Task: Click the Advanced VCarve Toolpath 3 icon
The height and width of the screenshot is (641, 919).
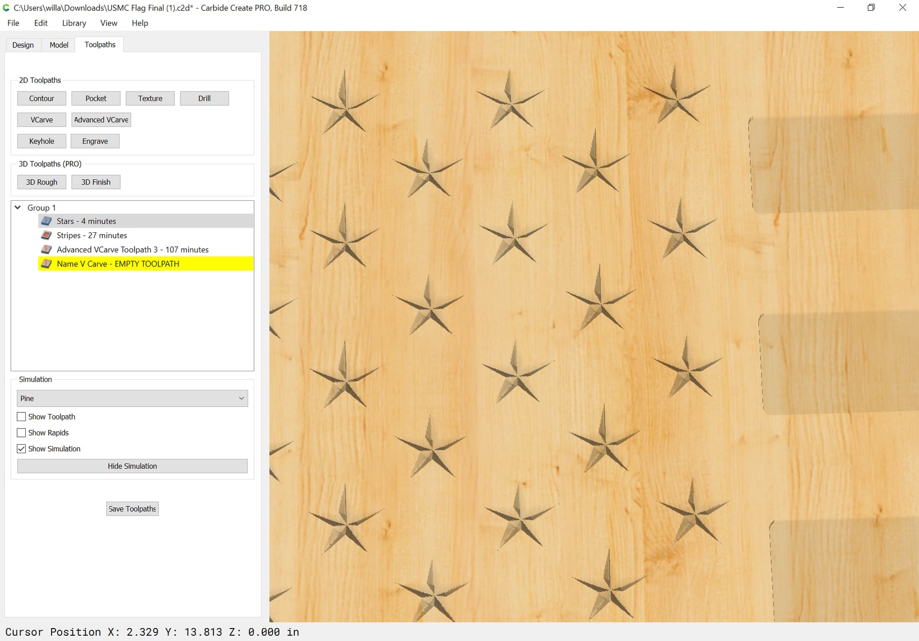Action: [46, 250]
